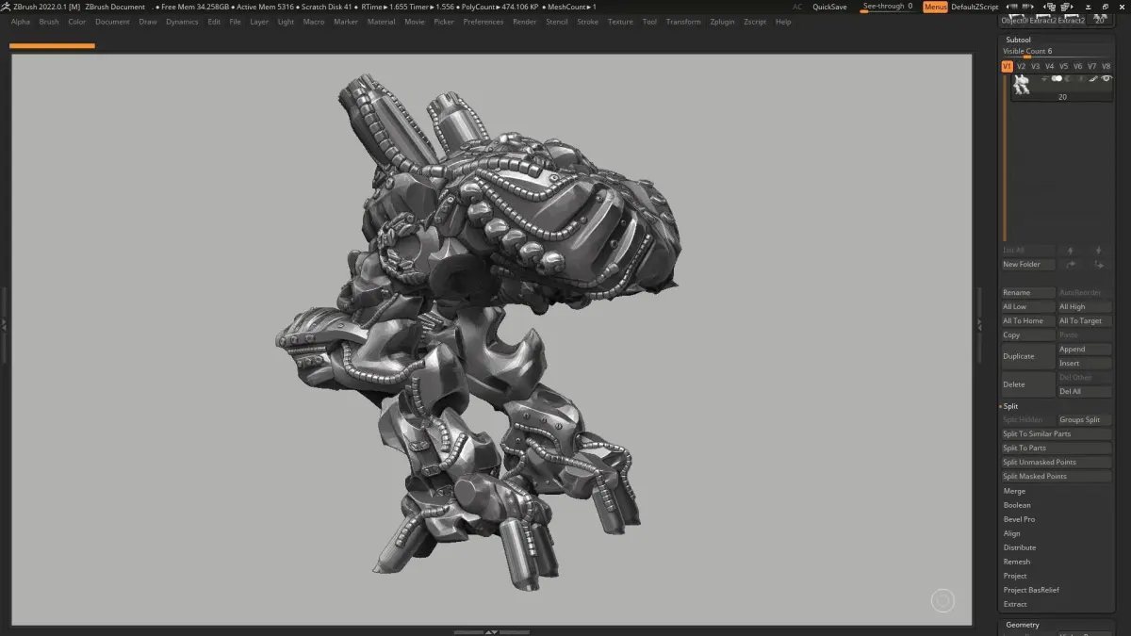Collapse the Subtool panel header
This screenshot has height=636, width=1131.
click(x=1019, y=40)
